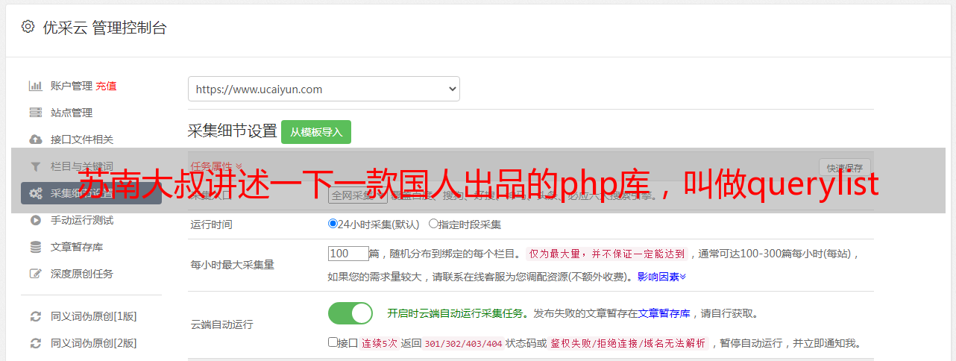The height and width of the screenshot is (361, 956).
Task: Click the play icon for 手动运行测试
Action: (35, 220)
